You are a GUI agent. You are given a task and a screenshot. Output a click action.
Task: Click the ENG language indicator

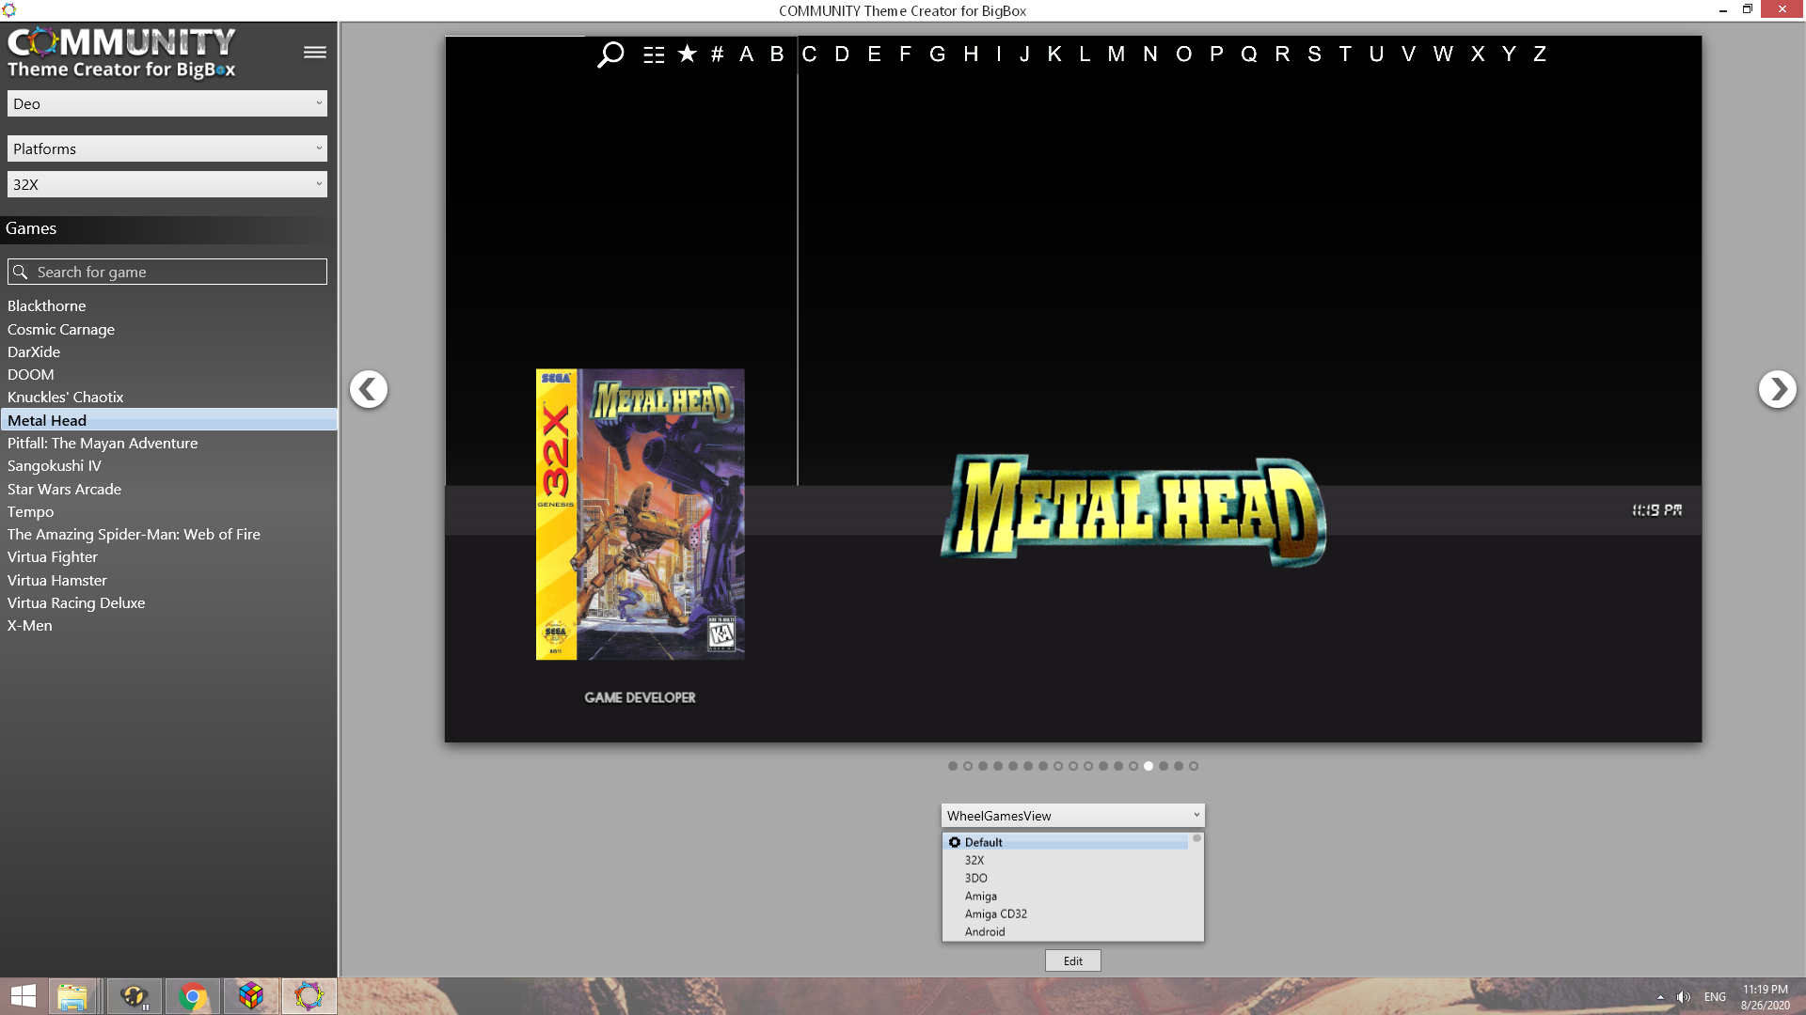coord(1715,997)
